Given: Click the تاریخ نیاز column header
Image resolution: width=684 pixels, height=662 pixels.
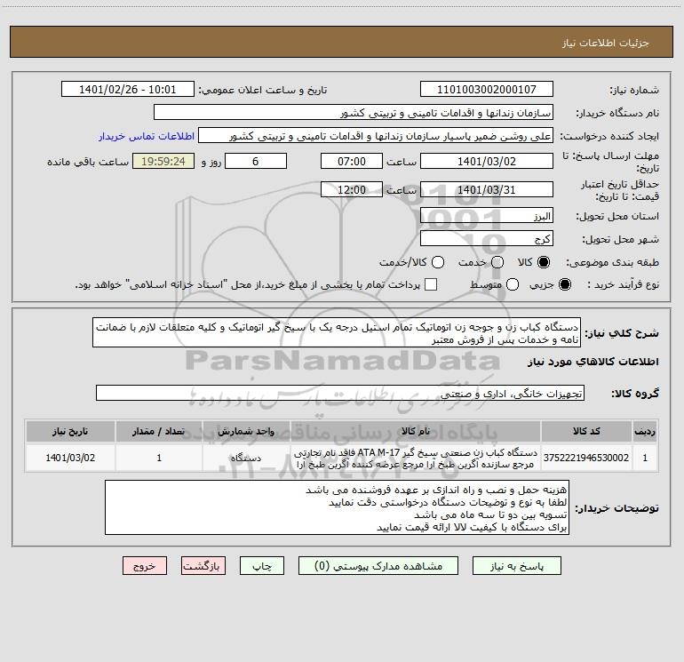Looking at the screenshot, I should pyautogui.click(x=70, y=431).
